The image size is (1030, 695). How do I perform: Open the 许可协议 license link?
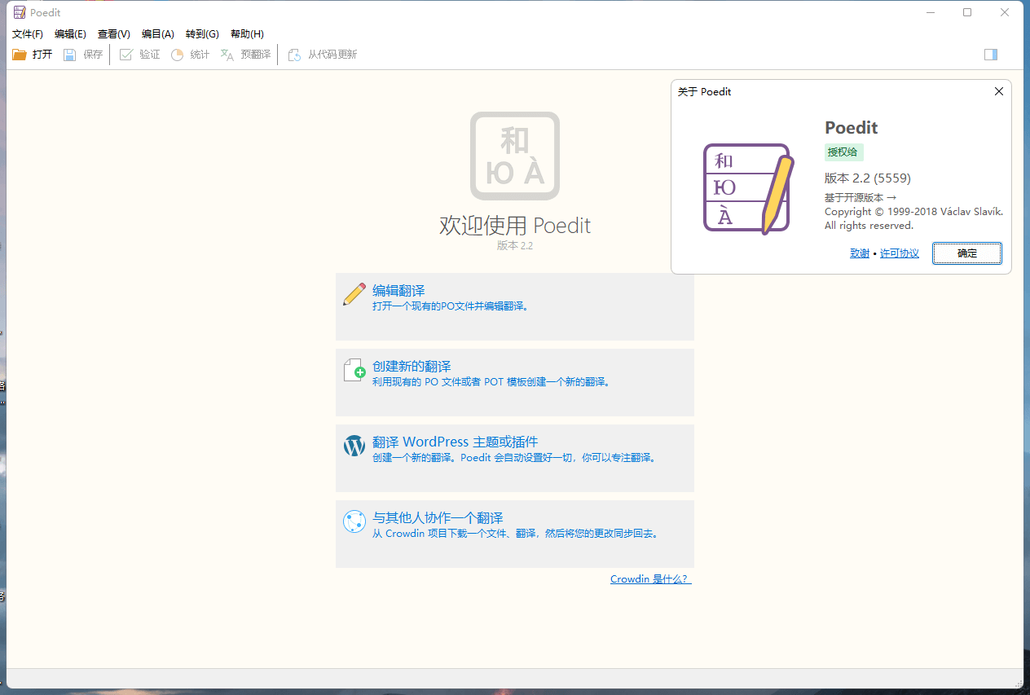coord(900,253)
